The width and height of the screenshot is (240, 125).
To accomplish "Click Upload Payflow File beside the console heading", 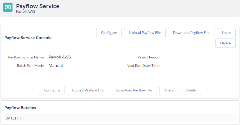I will click(x=145, y=33).
